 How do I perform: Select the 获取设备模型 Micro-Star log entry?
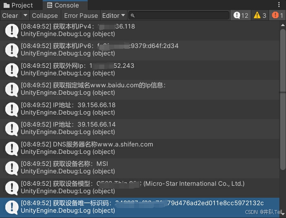[x=140, y=187]
